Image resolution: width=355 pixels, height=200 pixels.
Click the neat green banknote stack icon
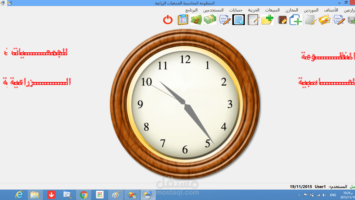click(x=210, y=20)
